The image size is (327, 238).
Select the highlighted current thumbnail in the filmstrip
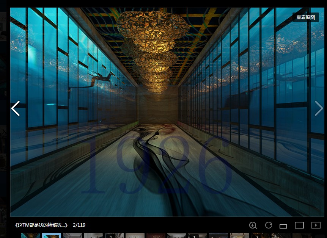(52, 236)
